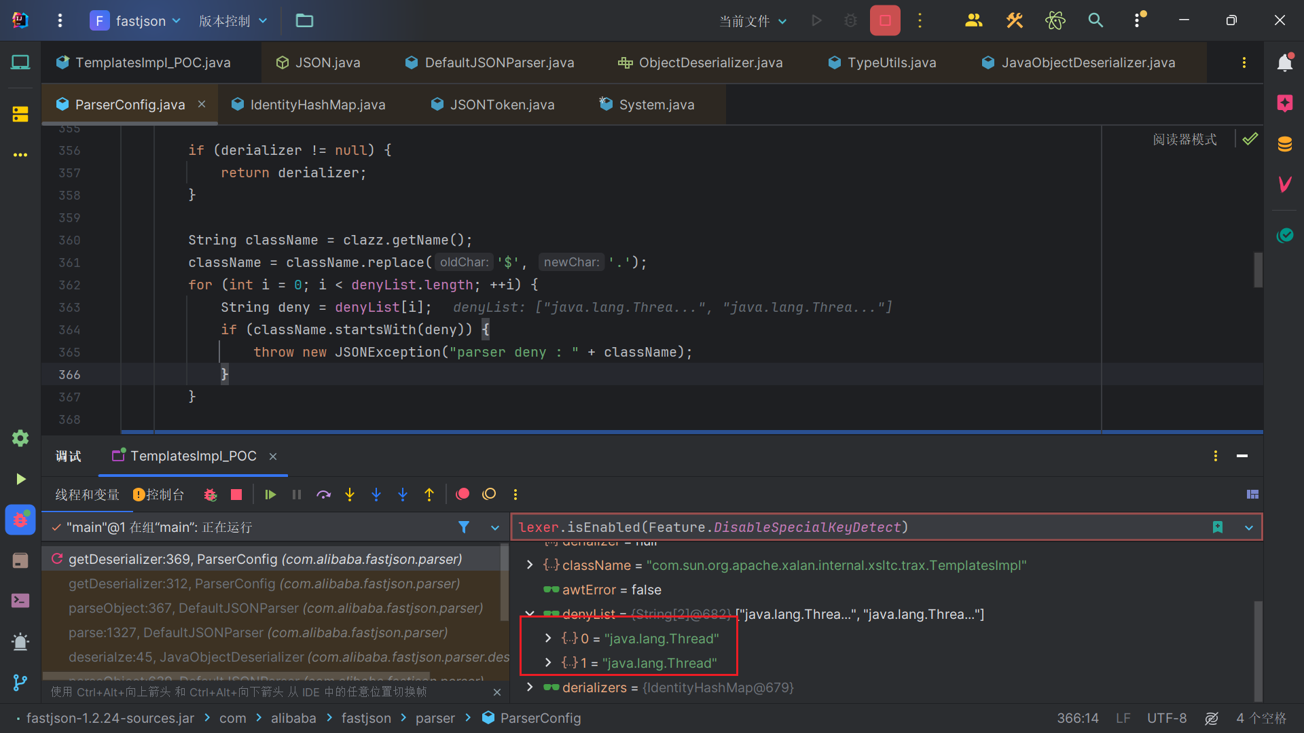This screenshot has width=1304, height=733.
Task: Close the TemplatesImpl_POC debug session tab
Action: [273, 456]
